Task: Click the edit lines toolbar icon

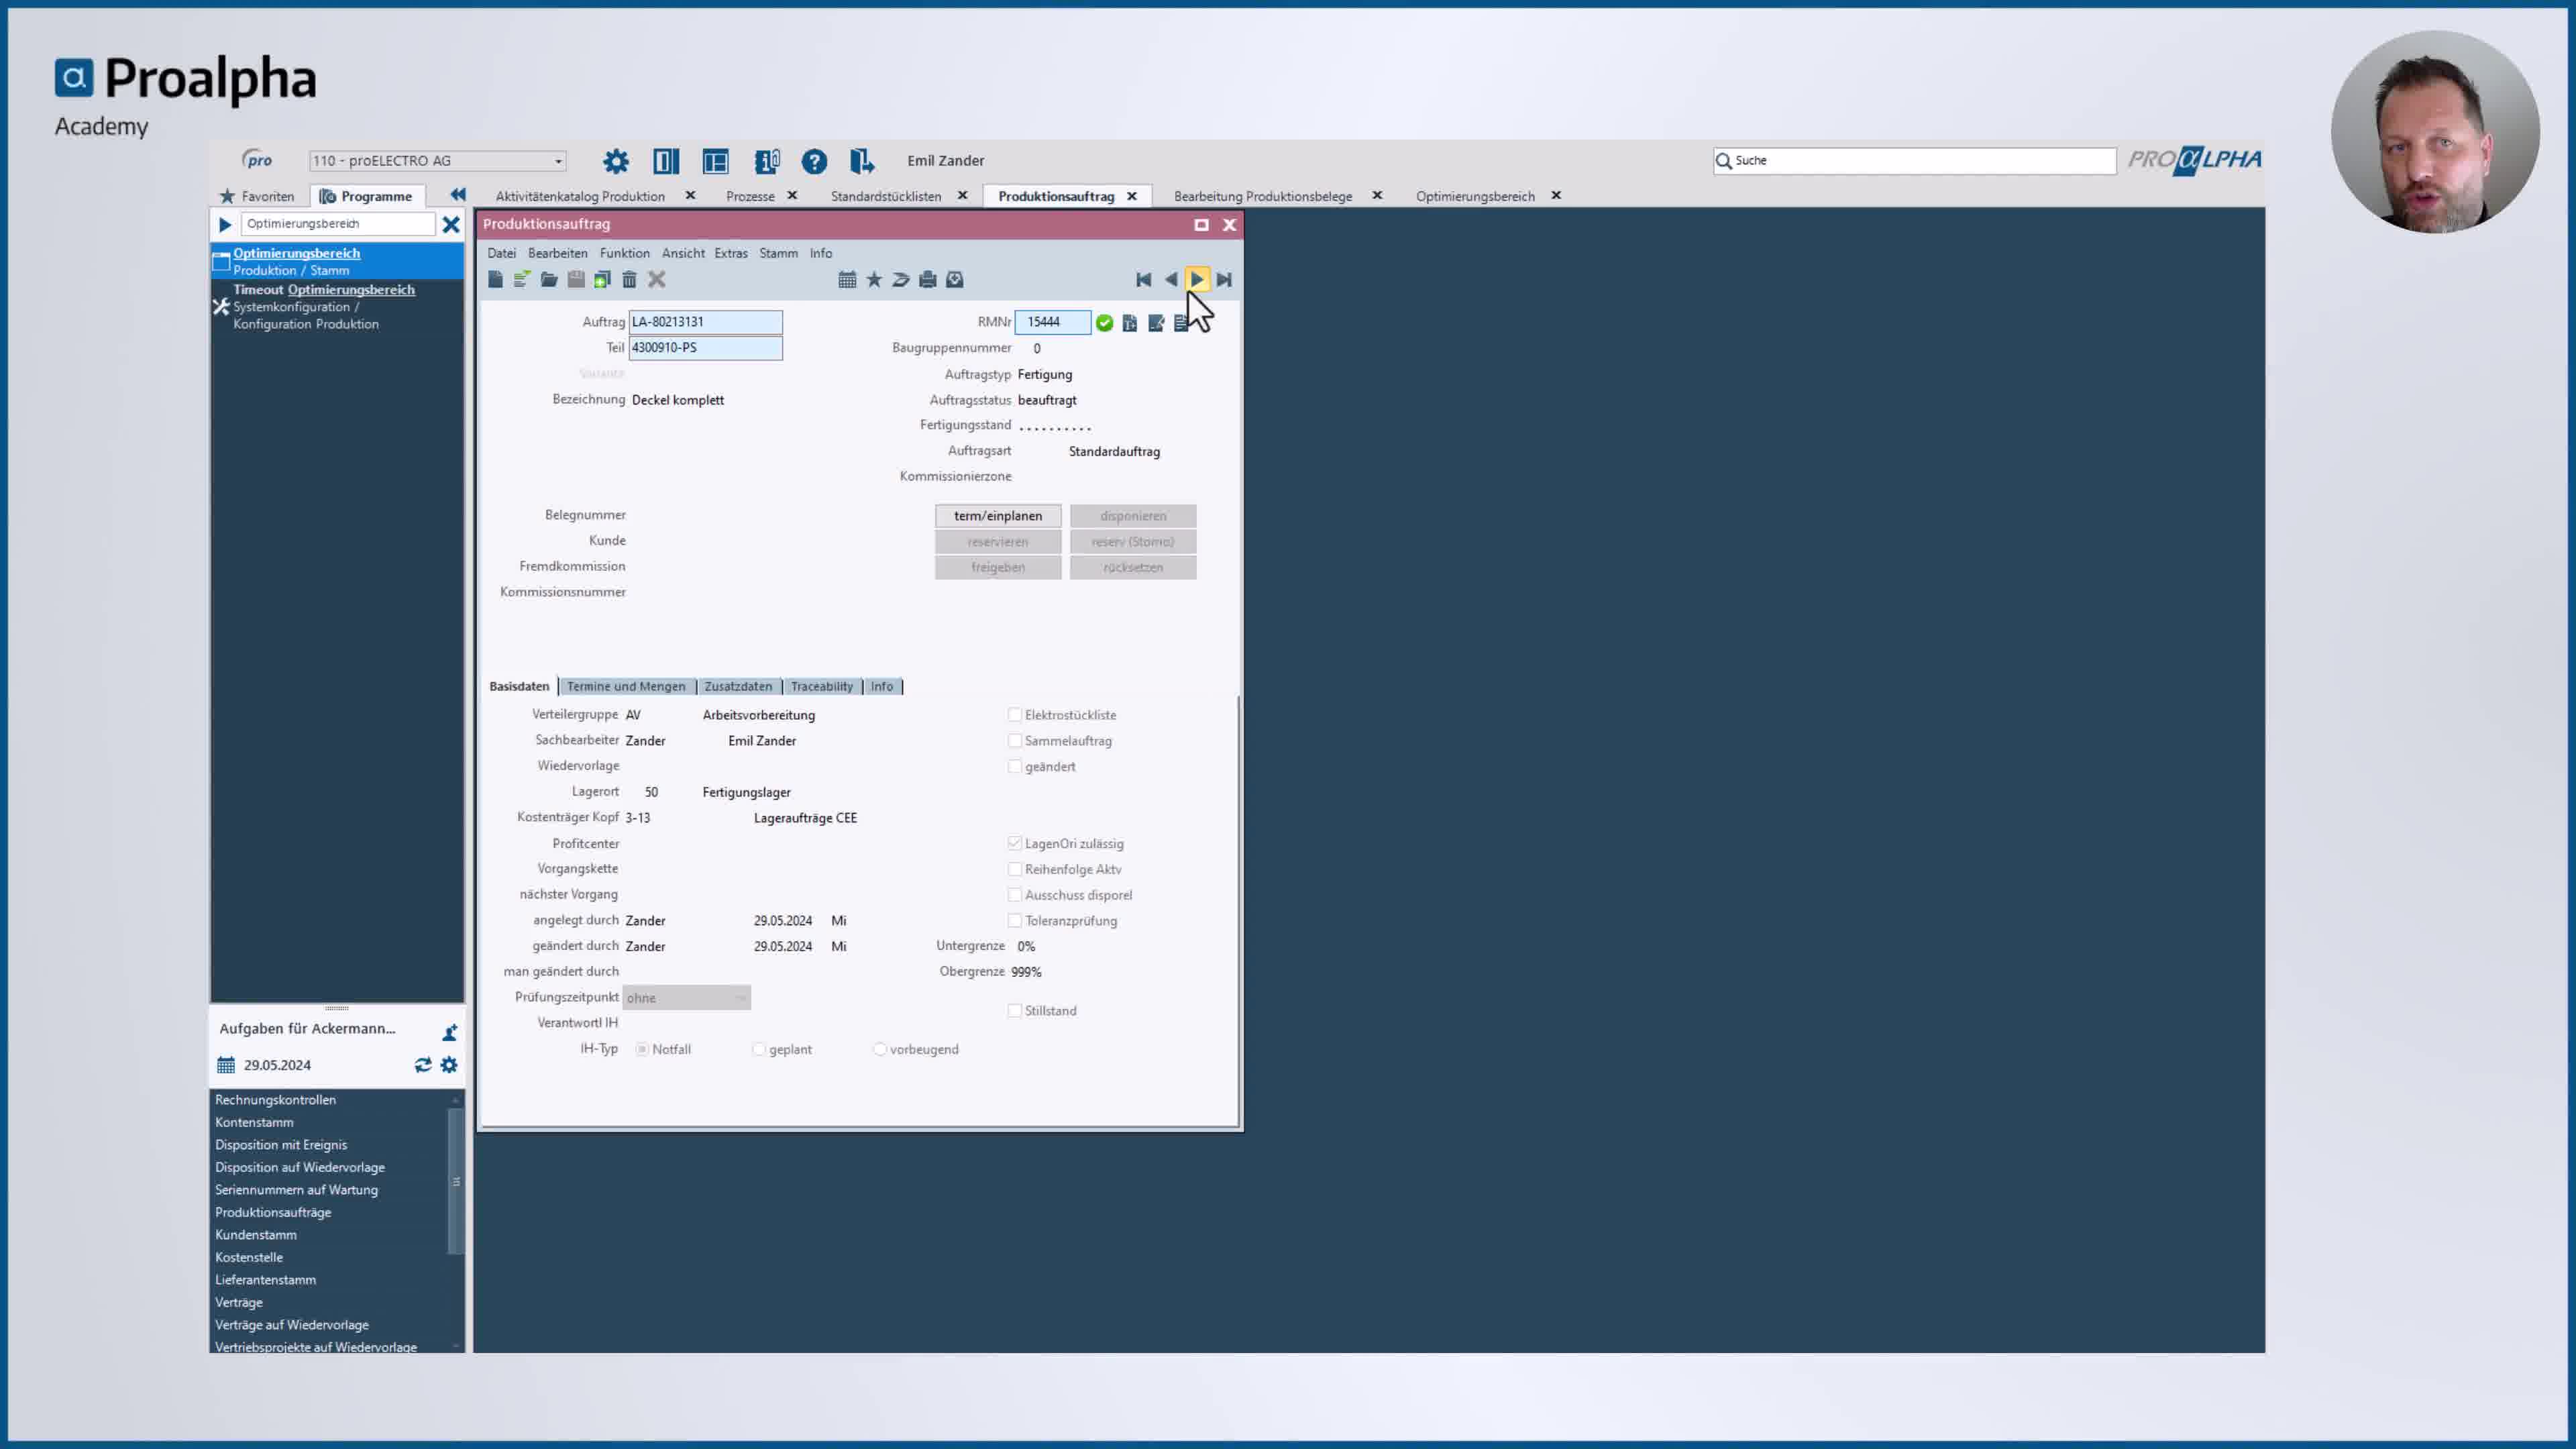Action: (522, 280)
